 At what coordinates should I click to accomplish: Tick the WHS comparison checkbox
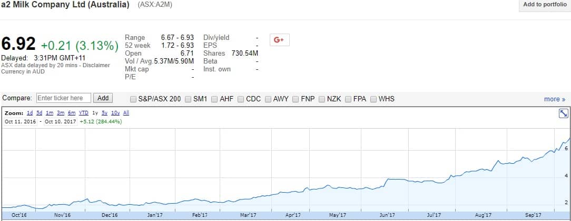(x=373, y=99)
